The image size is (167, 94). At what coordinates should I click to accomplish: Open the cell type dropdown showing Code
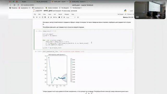pyautogui.click(x=71, y=17)
